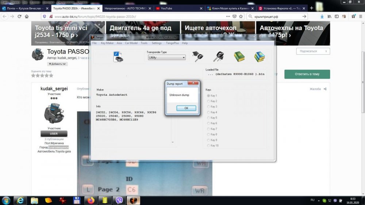Open Tango Settings menu
The width and height of the screenshot is (365, 205).
[157, 43]
